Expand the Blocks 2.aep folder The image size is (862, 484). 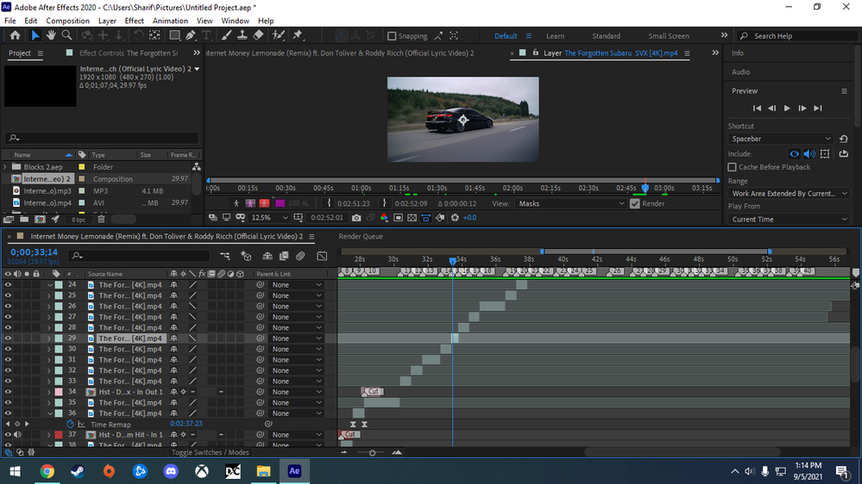tap(5, 167)
